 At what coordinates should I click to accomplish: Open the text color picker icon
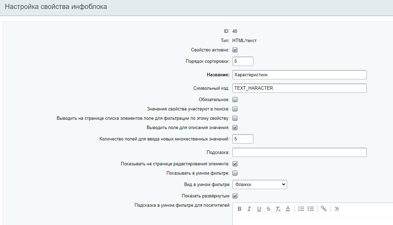[288, 209]
